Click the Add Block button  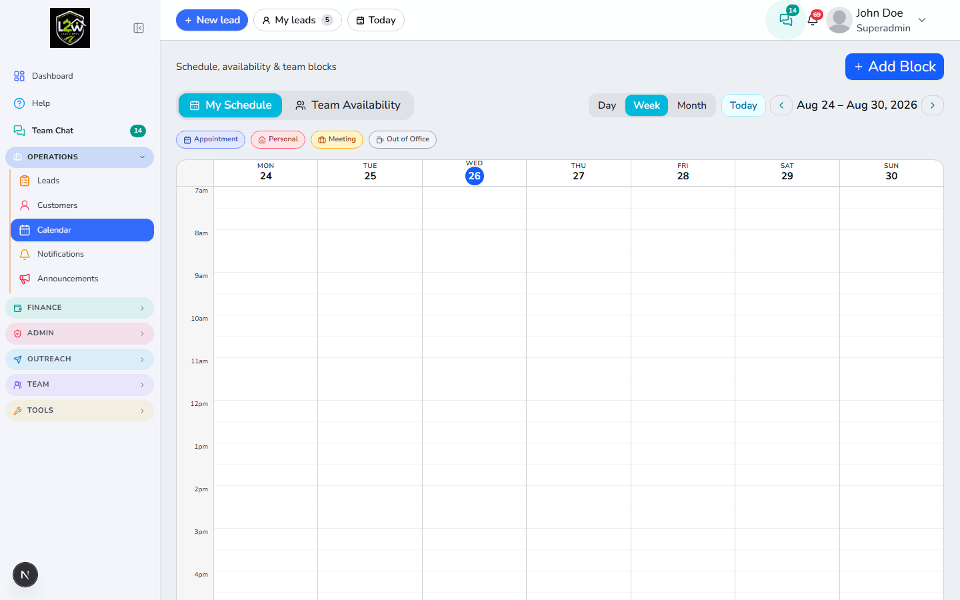(x=895, y=67)
